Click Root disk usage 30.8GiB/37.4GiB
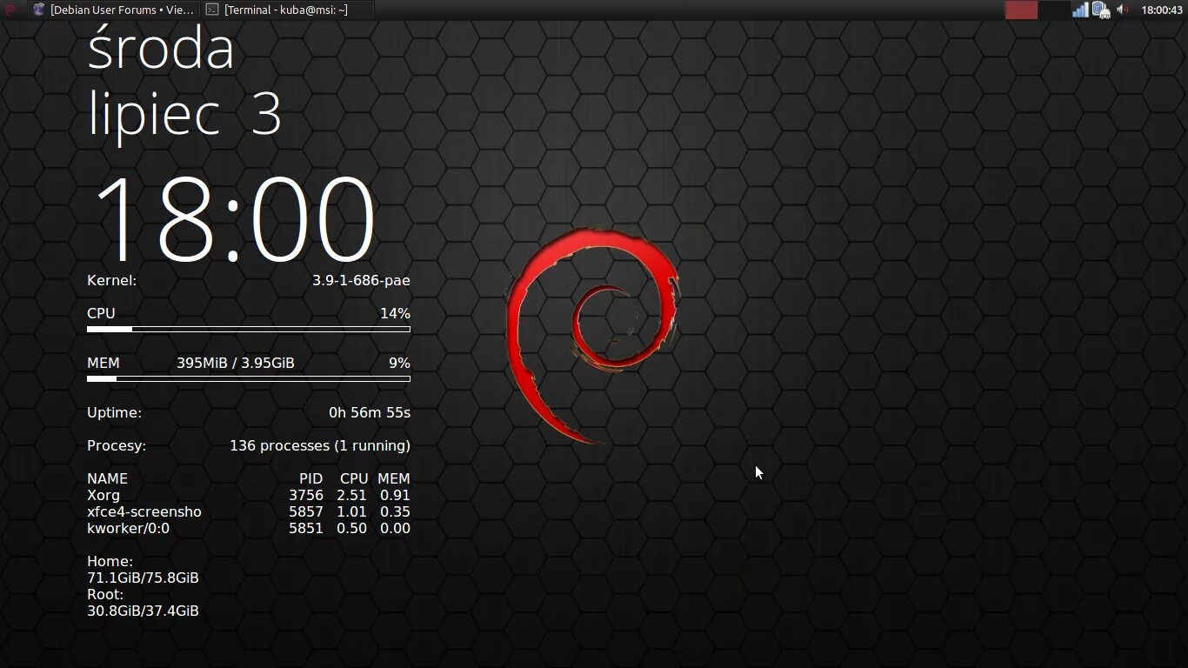 click(143, 611)
